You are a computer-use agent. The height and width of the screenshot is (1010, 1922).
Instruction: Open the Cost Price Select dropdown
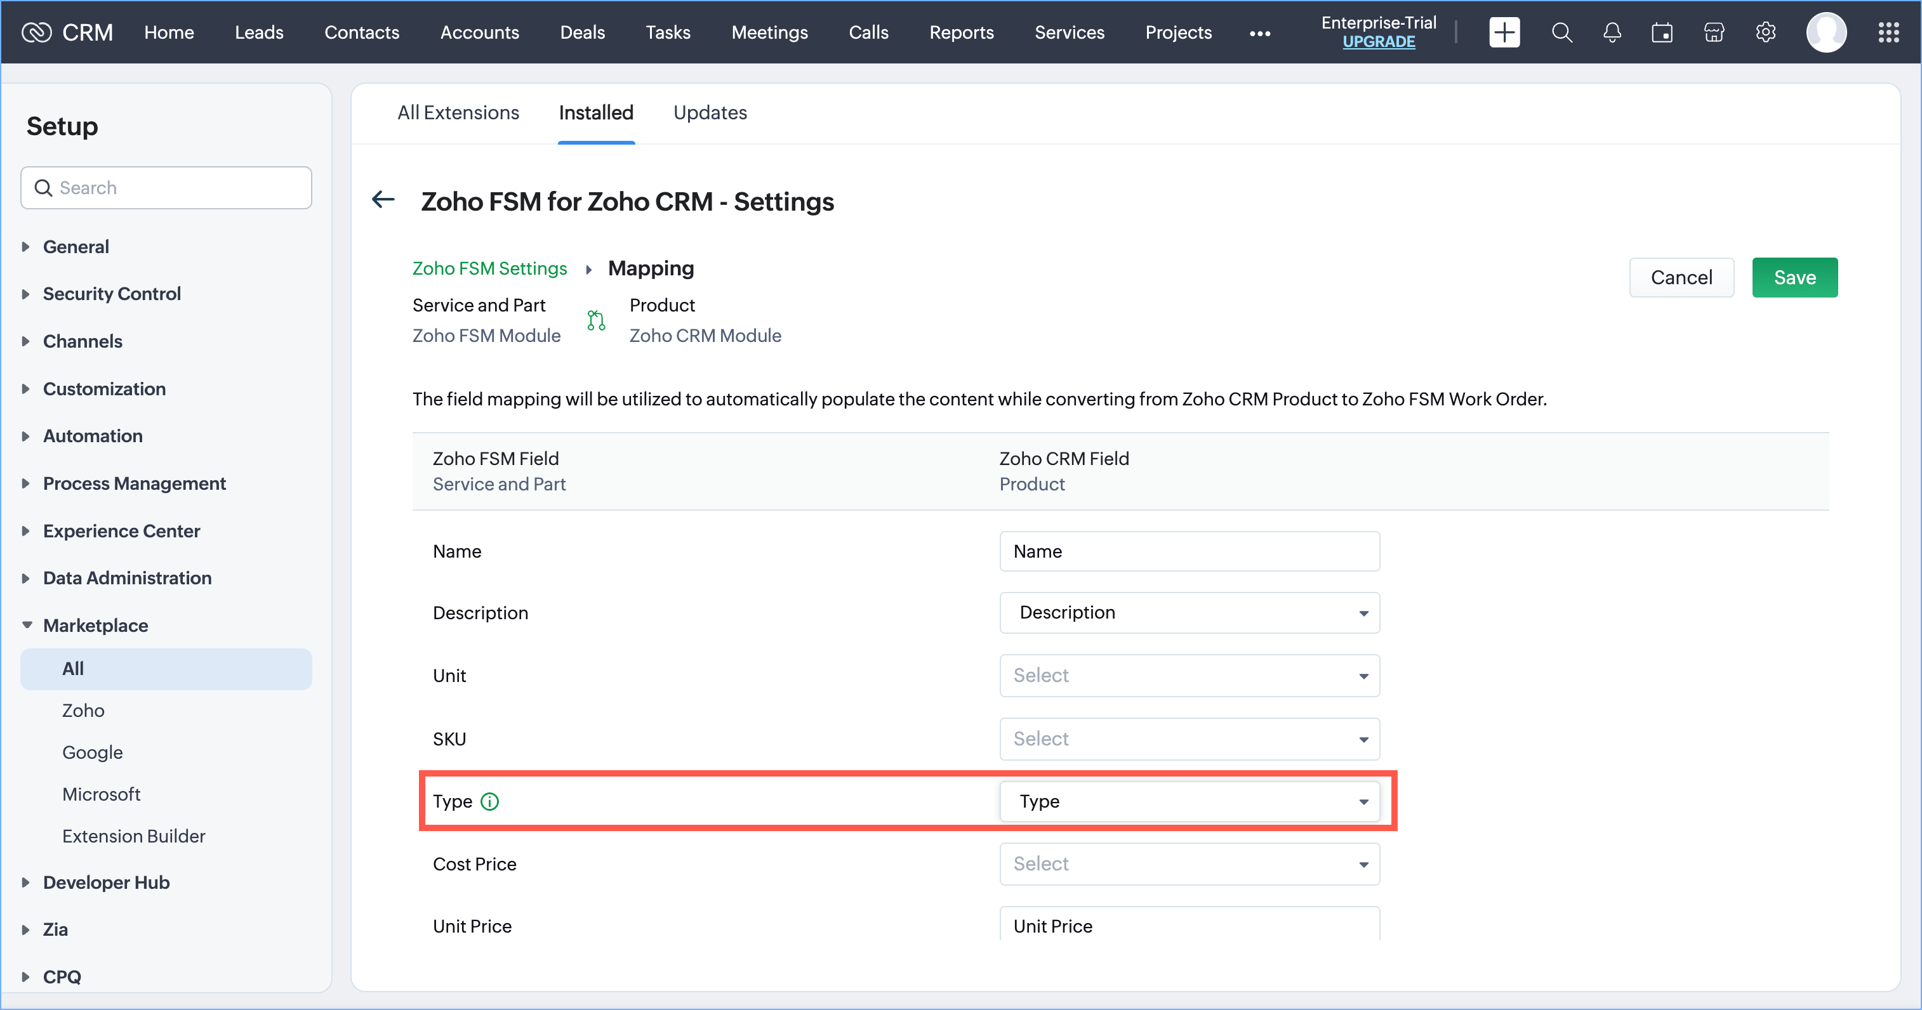coord(1190,864)
